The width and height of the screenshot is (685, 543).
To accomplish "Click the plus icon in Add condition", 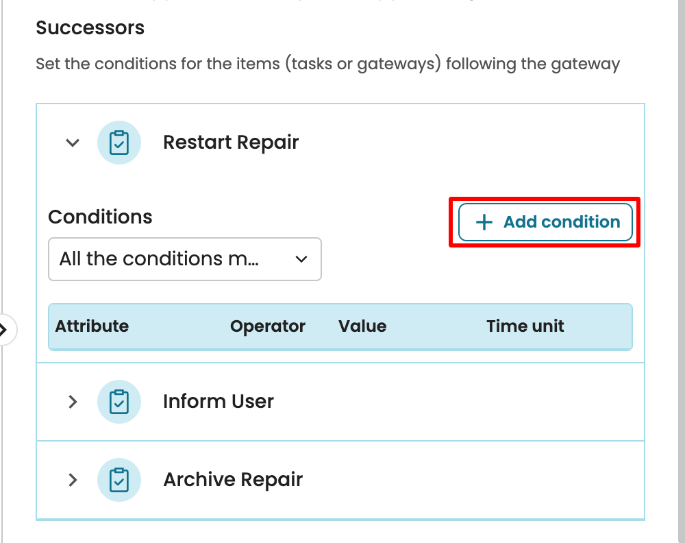I will pyautogui.click(x=484, y=222).
